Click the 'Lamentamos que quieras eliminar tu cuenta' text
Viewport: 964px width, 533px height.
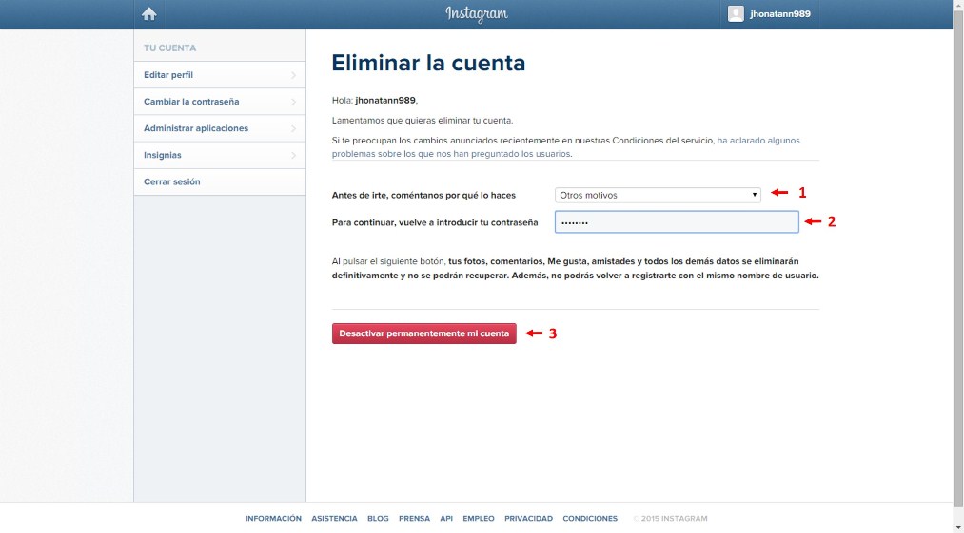tap(423, 121)
